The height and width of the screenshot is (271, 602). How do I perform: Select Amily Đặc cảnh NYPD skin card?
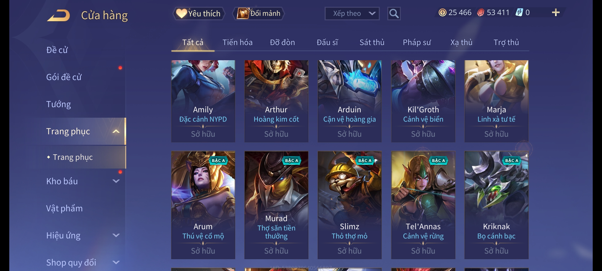pos(203,101)
